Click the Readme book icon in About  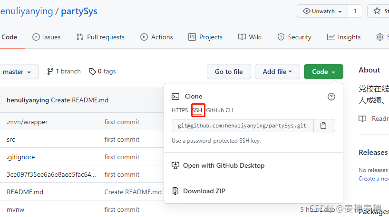[362, 119]
